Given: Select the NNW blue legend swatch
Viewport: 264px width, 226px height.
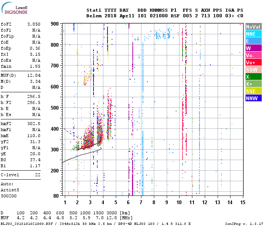Looking at the screenshot, I should (x=253, y=98).
